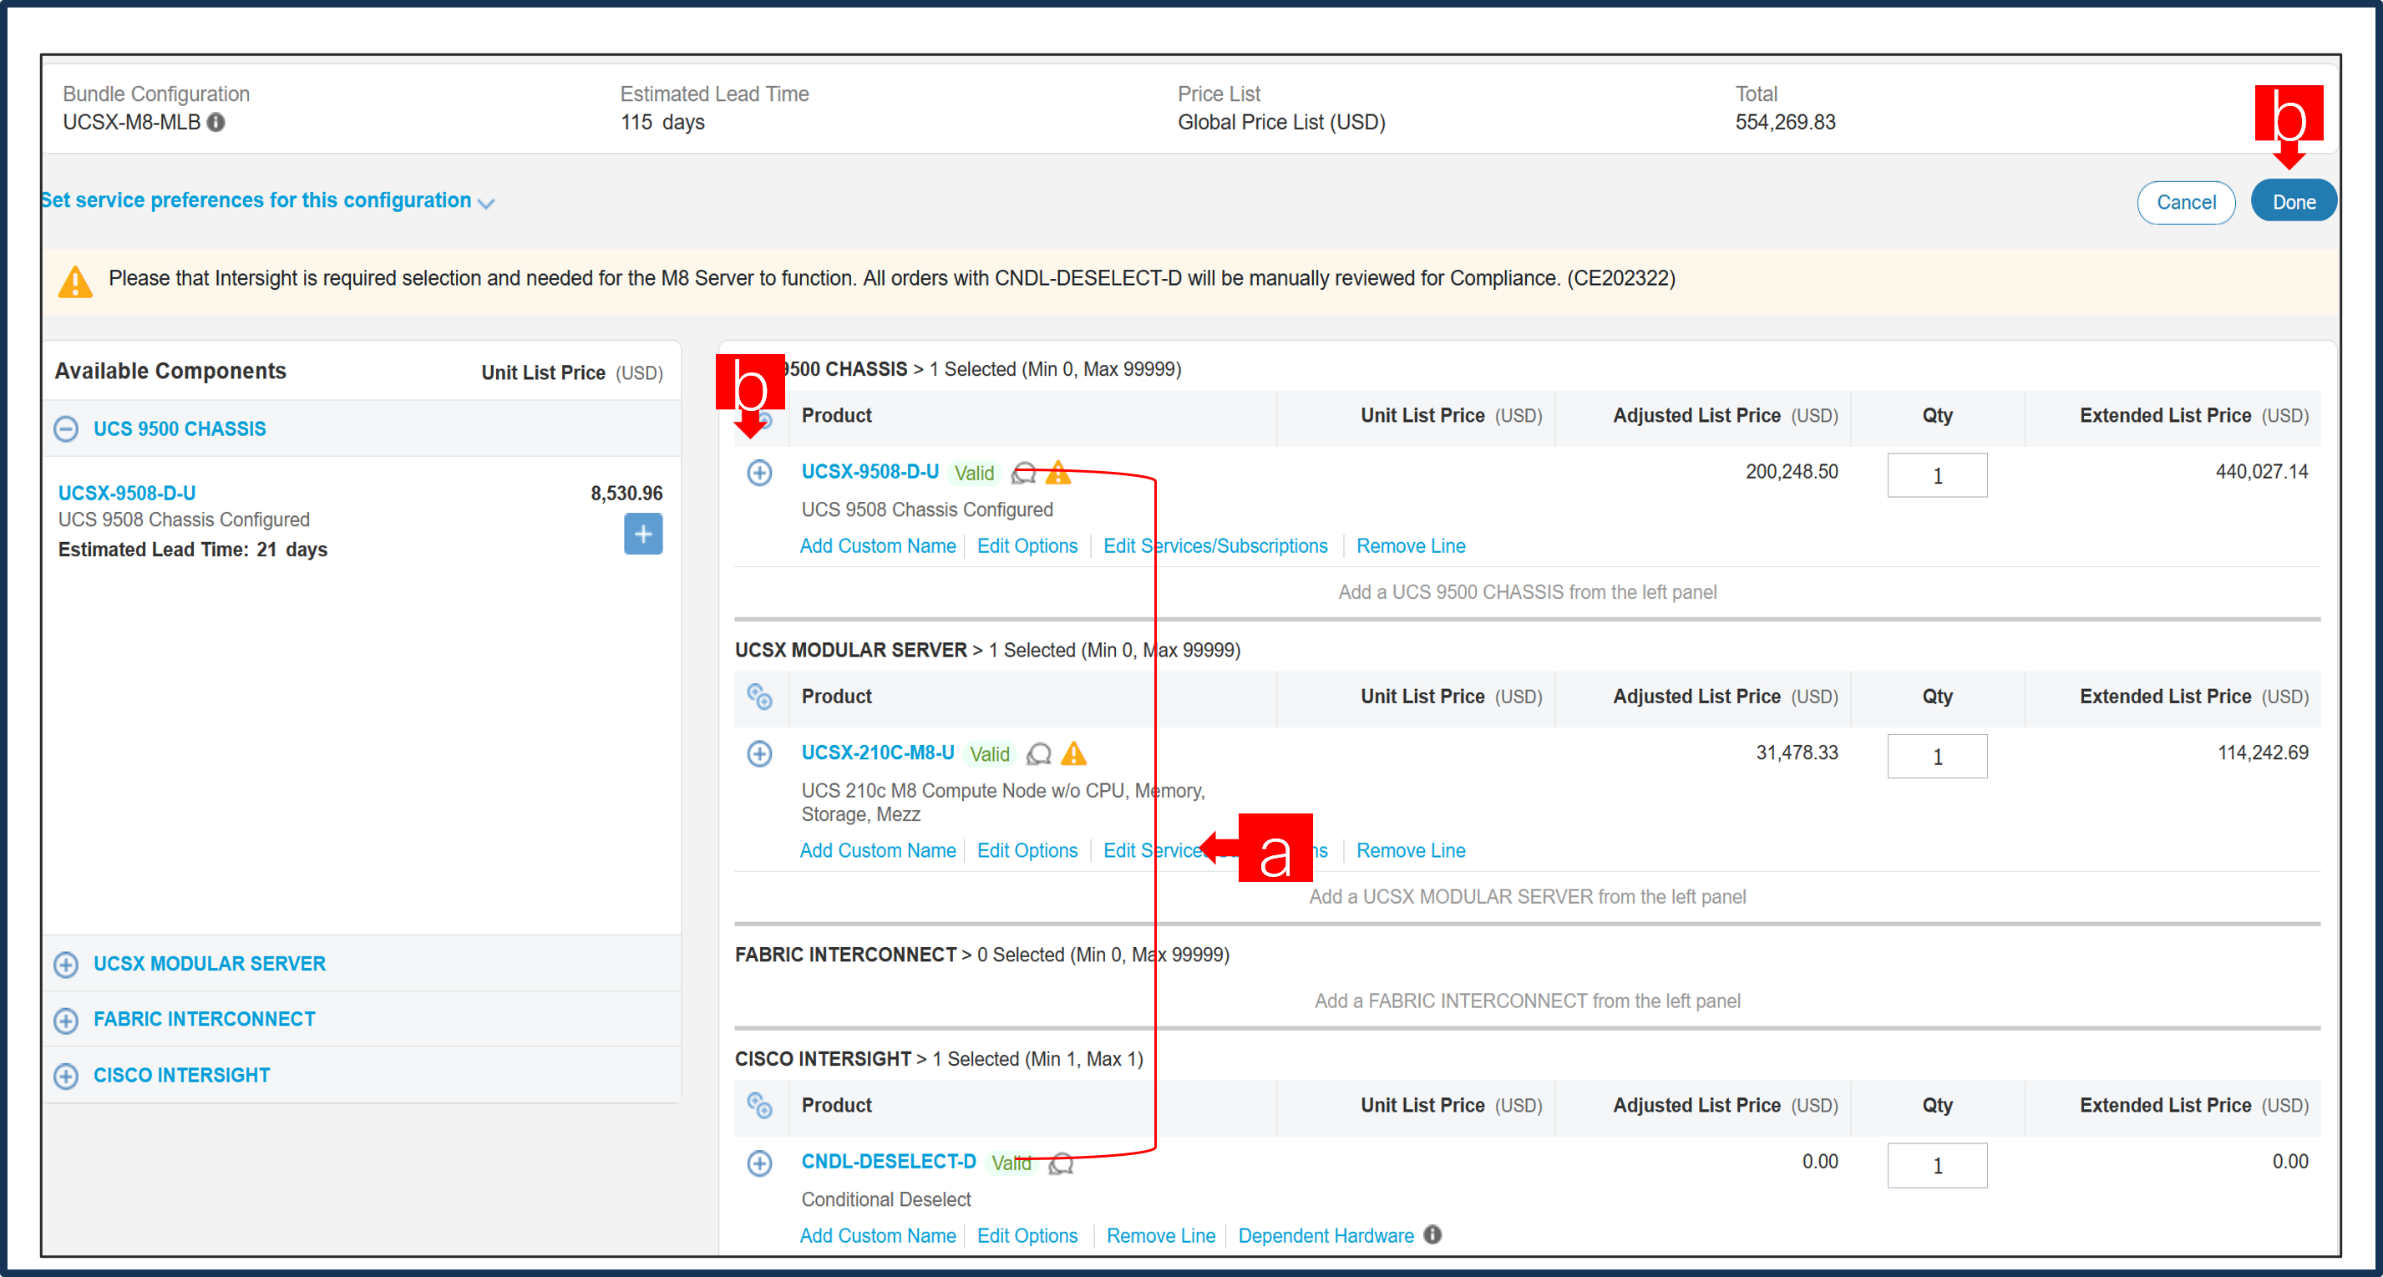Expand the UCSX MODULAR SERVER component group
2383x1277 pixels.
[x=66, y=965]
